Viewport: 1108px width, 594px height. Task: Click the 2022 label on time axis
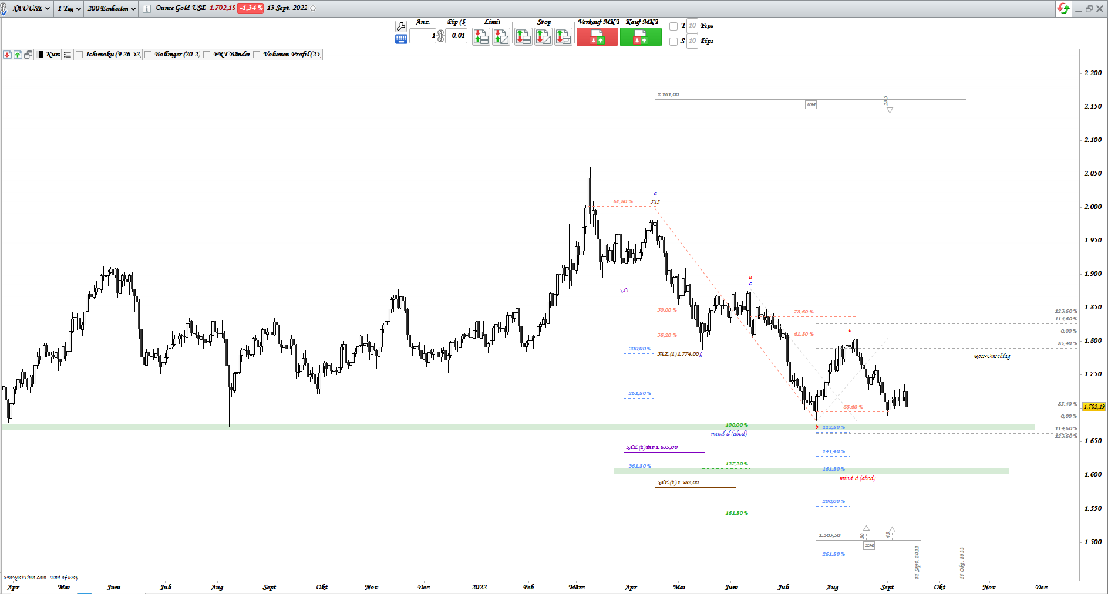[x=479, y=587]
